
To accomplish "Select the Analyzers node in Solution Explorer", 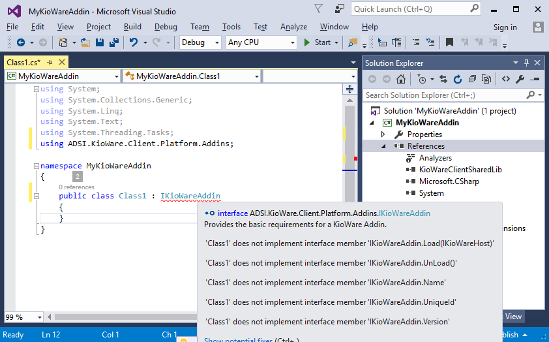I will point(435,158).
